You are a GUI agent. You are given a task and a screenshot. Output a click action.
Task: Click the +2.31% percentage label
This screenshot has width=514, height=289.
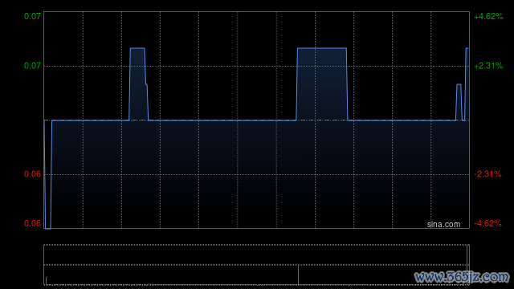coord(488,66)
